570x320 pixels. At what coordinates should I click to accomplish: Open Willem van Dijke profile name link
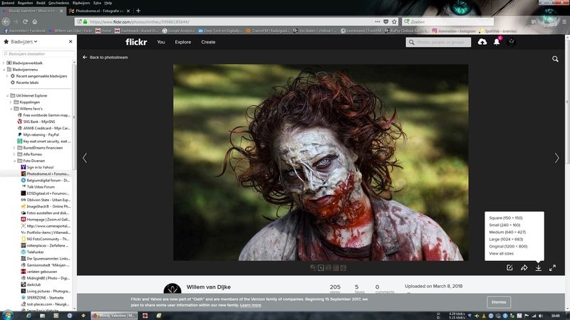point(209,287)
